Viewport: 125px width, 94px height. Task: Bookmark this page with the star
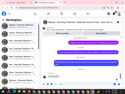tap(112, 8)
